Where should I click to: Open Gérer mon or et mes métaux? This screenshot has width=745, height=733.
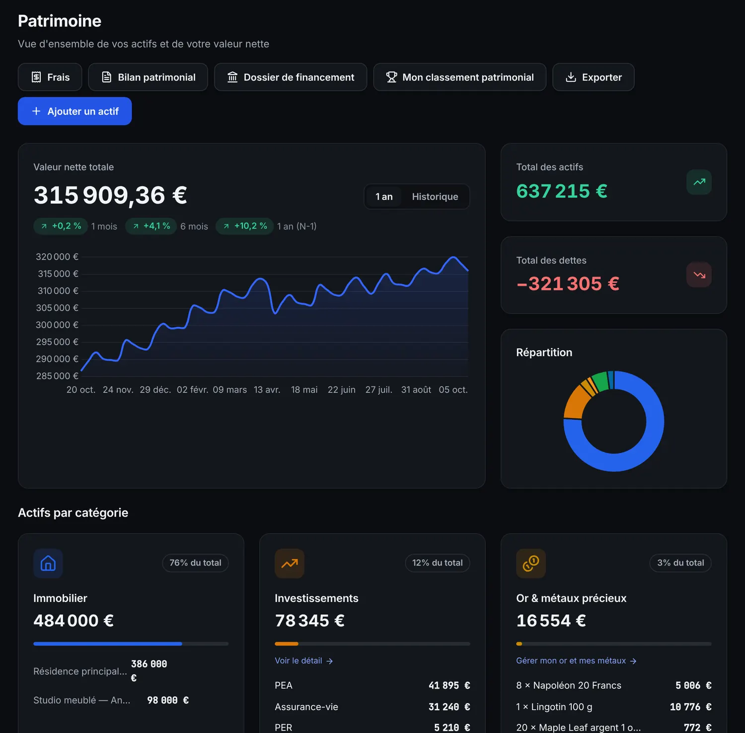pos(576,660)
